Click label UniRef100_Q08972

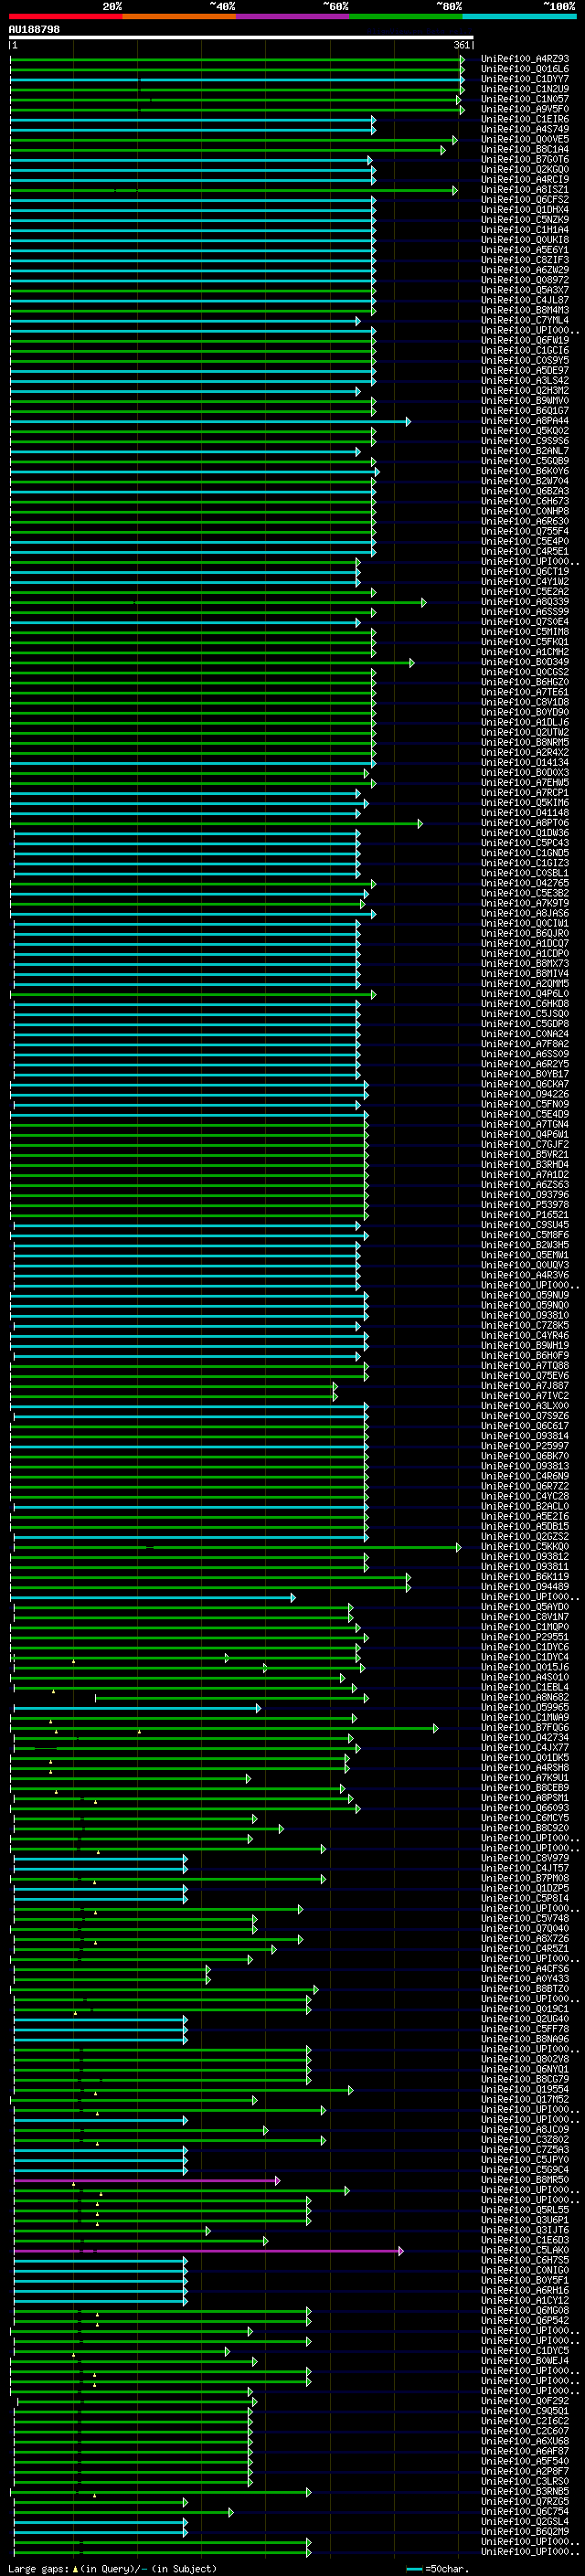tap(525, 280)
